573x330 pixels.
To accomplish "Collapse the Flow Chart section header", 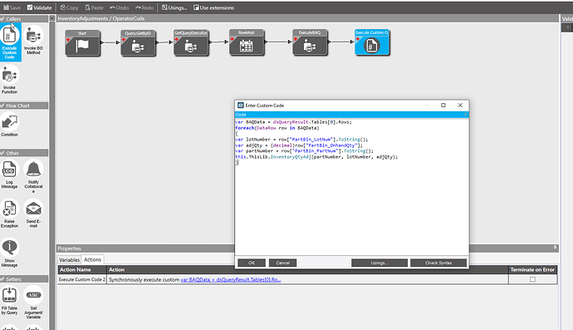I will click(24, 106).
